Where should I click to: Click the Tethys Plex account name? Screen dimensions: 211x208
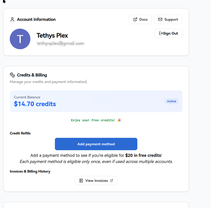52,36
